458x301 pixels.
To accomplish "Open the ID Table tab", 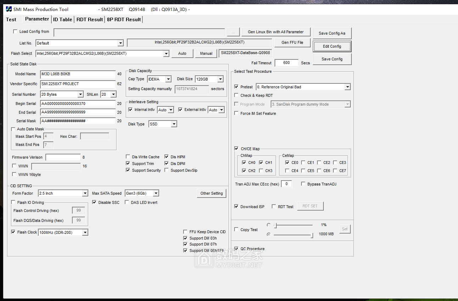I will (x=63, y=19).
